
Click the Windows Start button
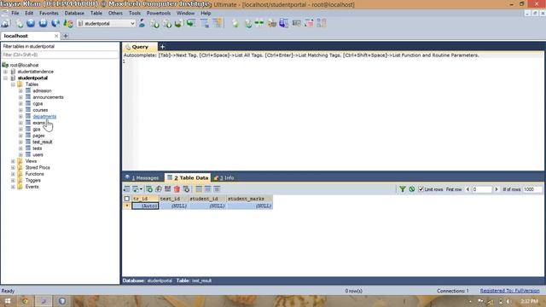click(8, 301)
